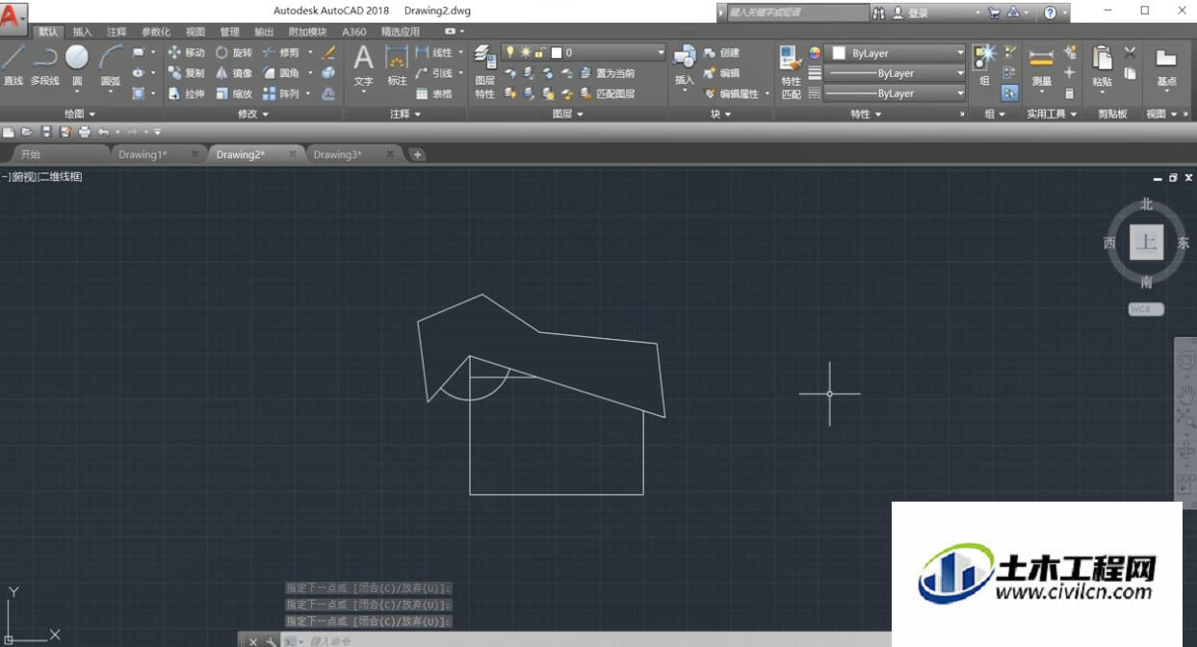This screenshot has width=1197, height=647.
Task: Toggle layer lock padlock icon
Action: click(540, 52)
